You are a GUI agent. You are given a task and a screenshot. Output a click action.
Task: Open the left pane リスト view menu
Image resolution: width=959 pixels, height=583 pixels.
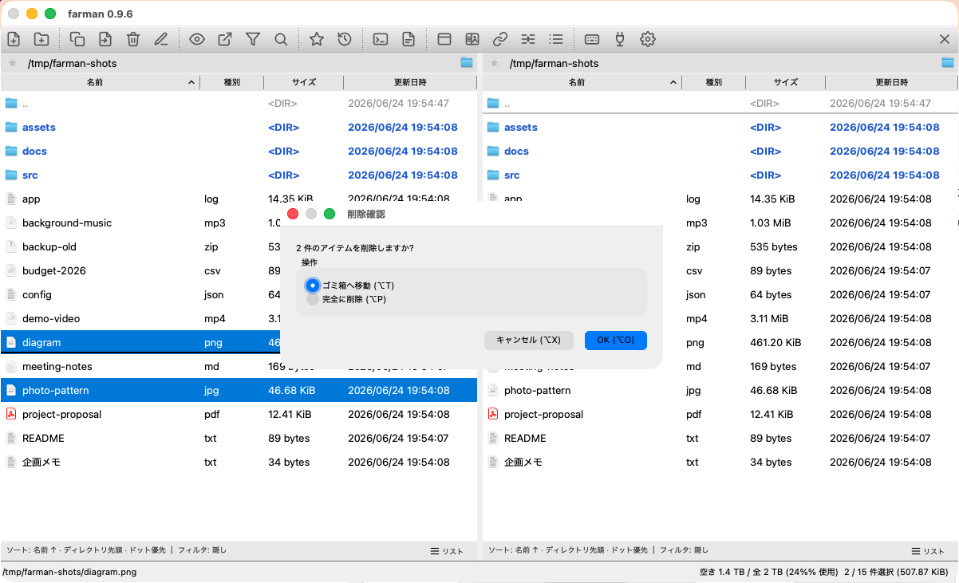(448, 551)
